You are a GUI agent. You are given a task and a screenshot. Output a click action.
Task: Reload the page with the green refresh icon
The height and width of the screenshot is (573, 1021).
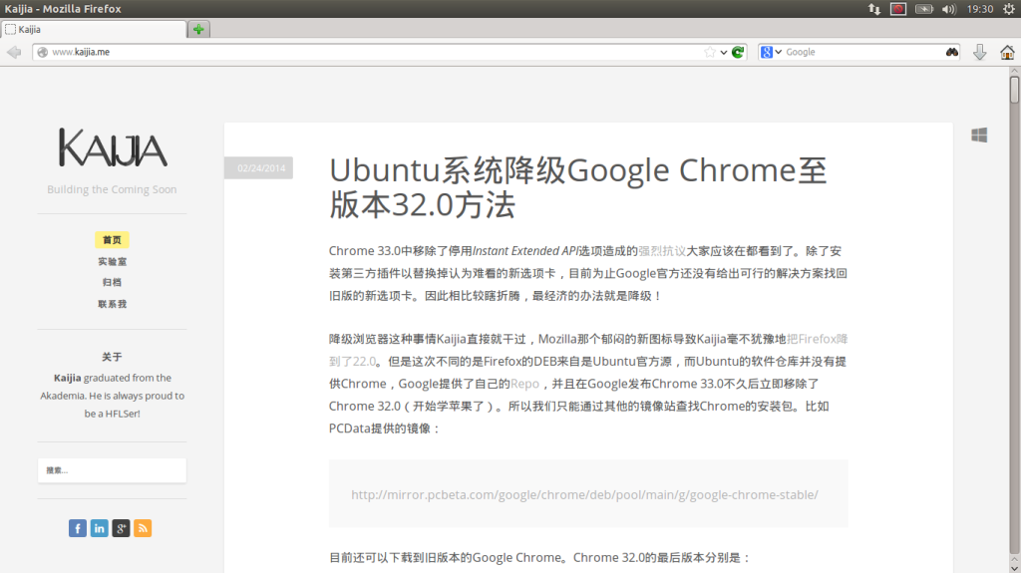coord(738,52)
